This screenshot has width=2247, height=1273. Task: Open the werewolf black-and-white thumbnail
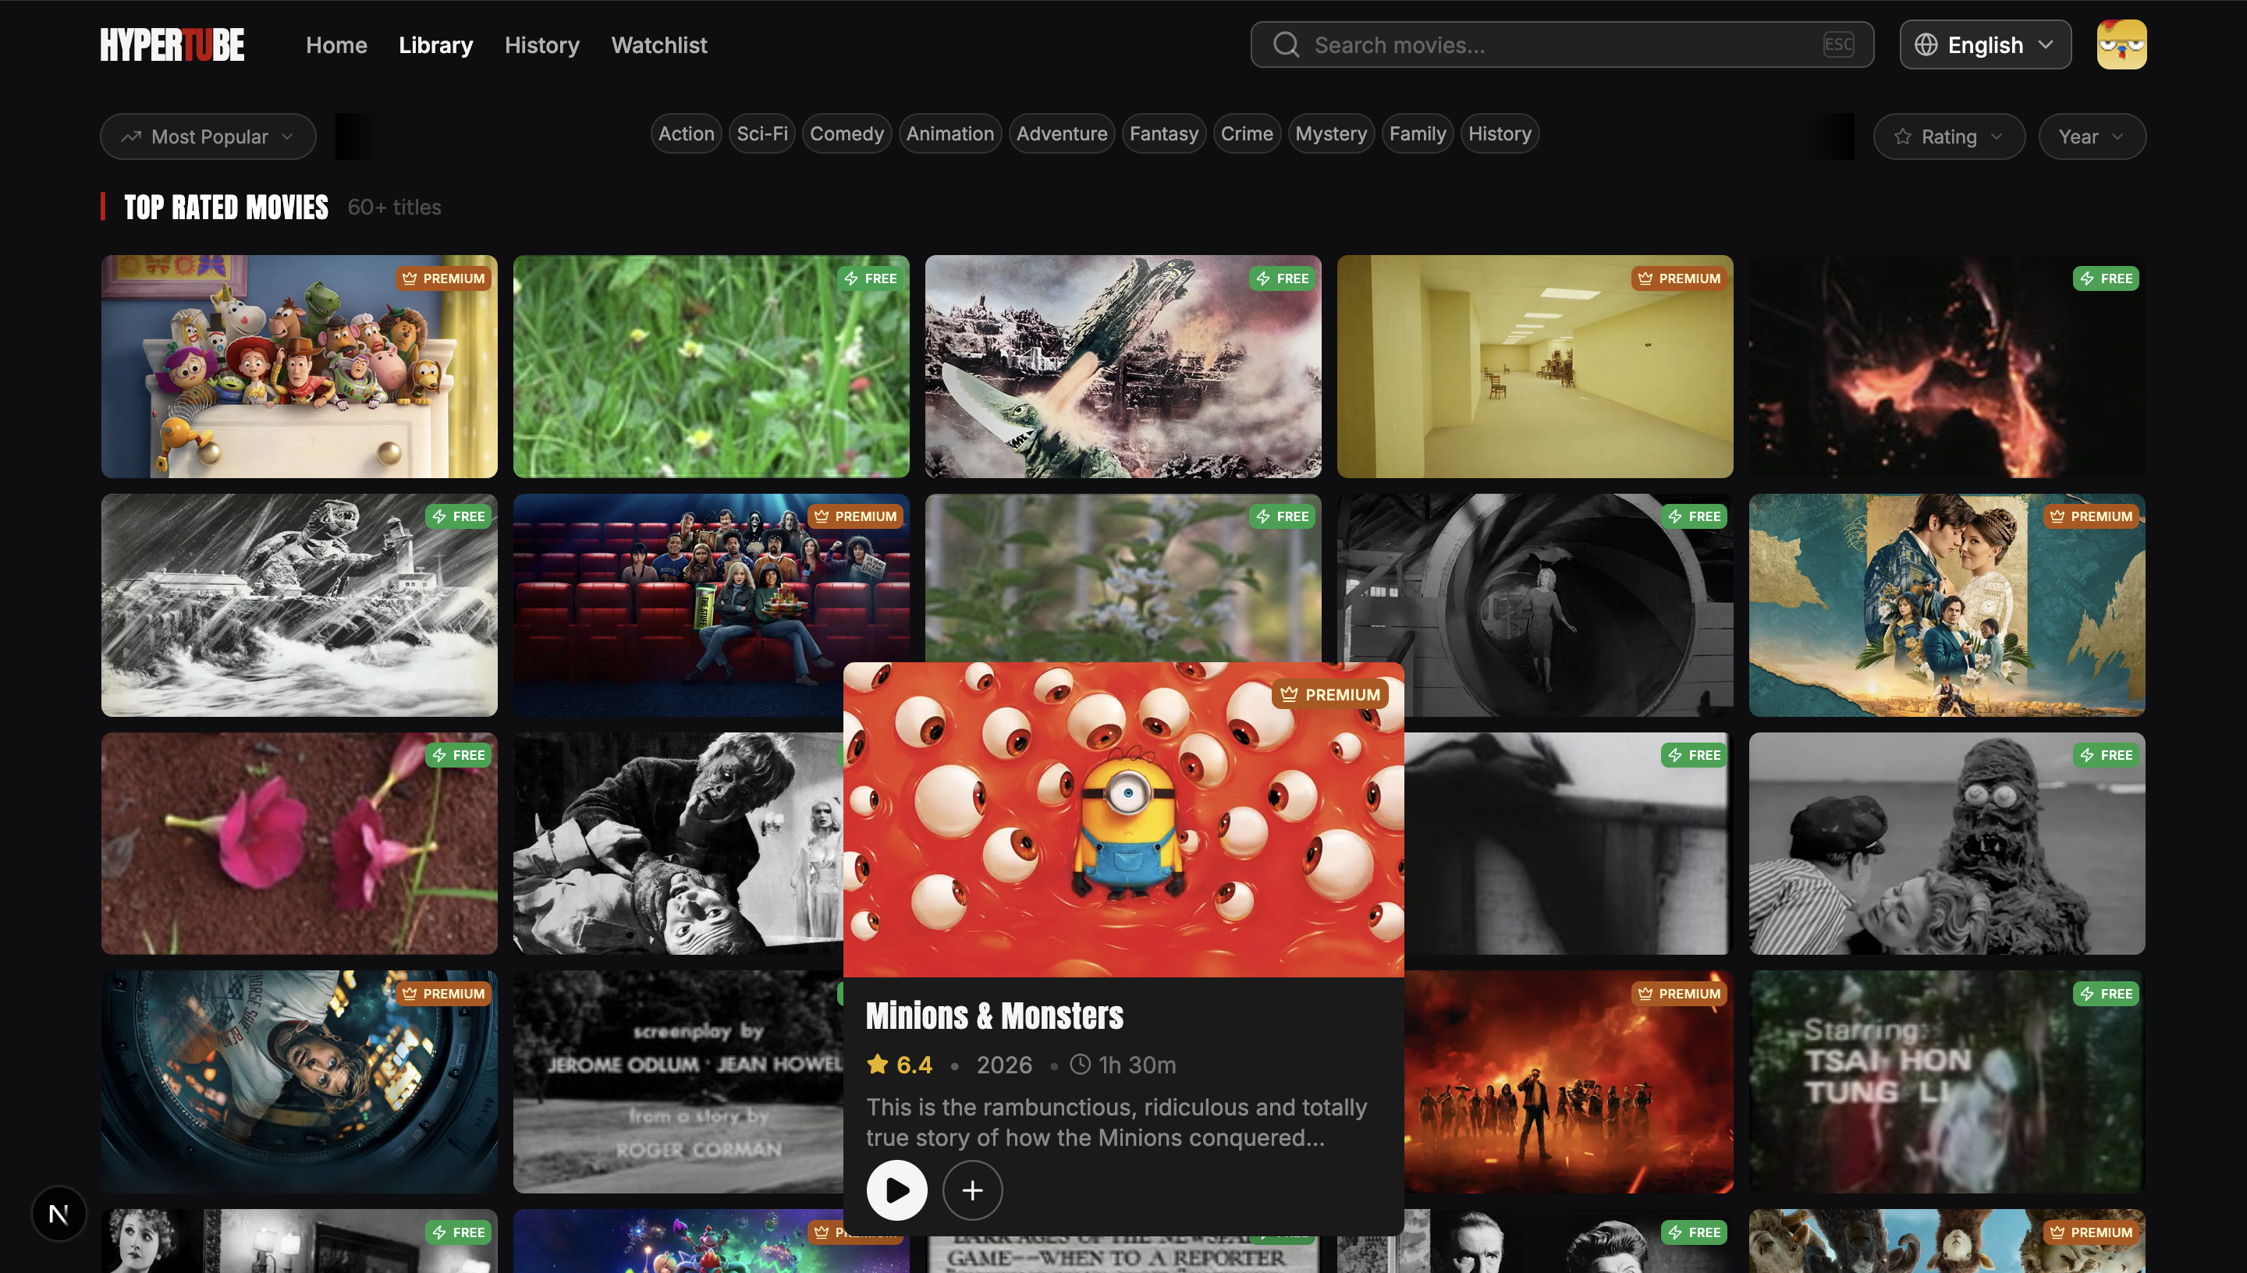(677, 843)
